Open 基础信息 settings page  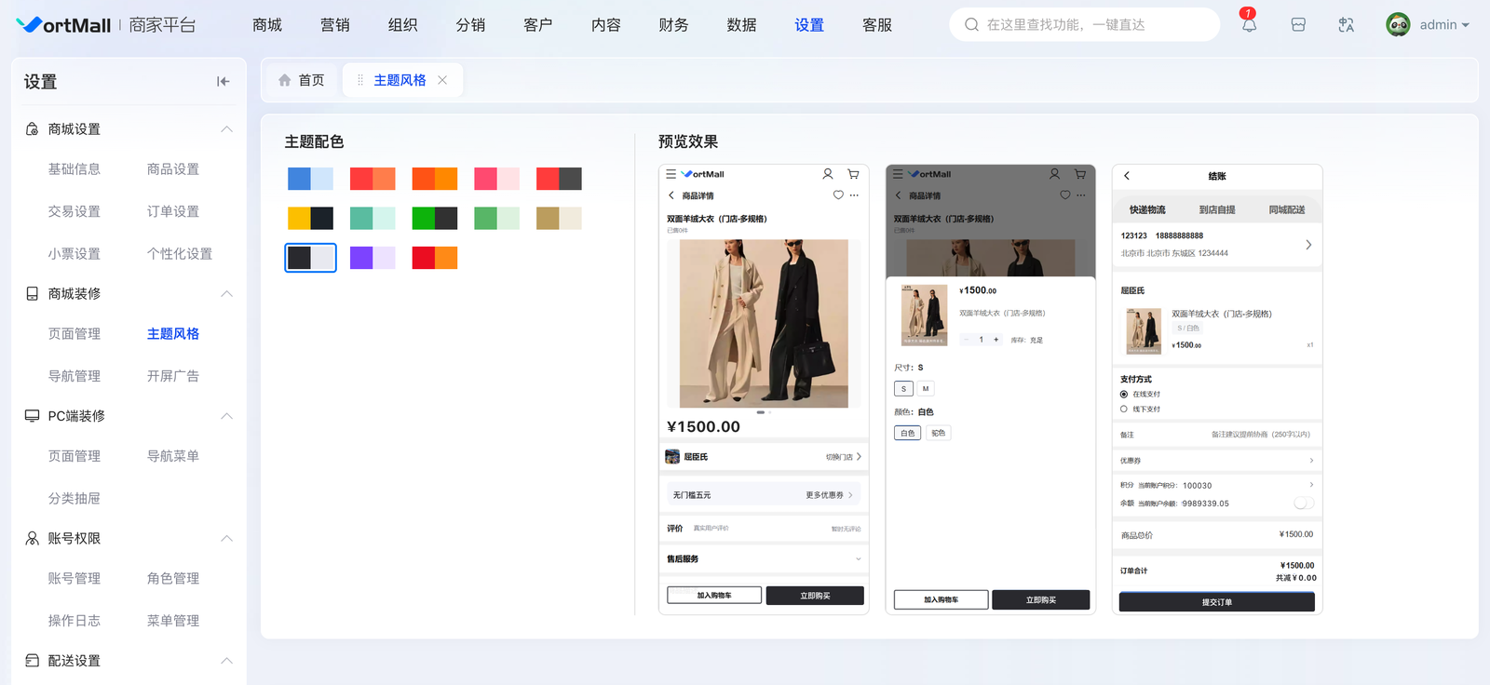[74, 169]
